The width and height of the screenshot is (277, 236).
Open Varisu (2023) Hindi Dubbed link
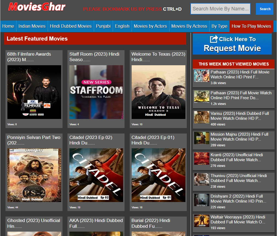tap(240, 116)
